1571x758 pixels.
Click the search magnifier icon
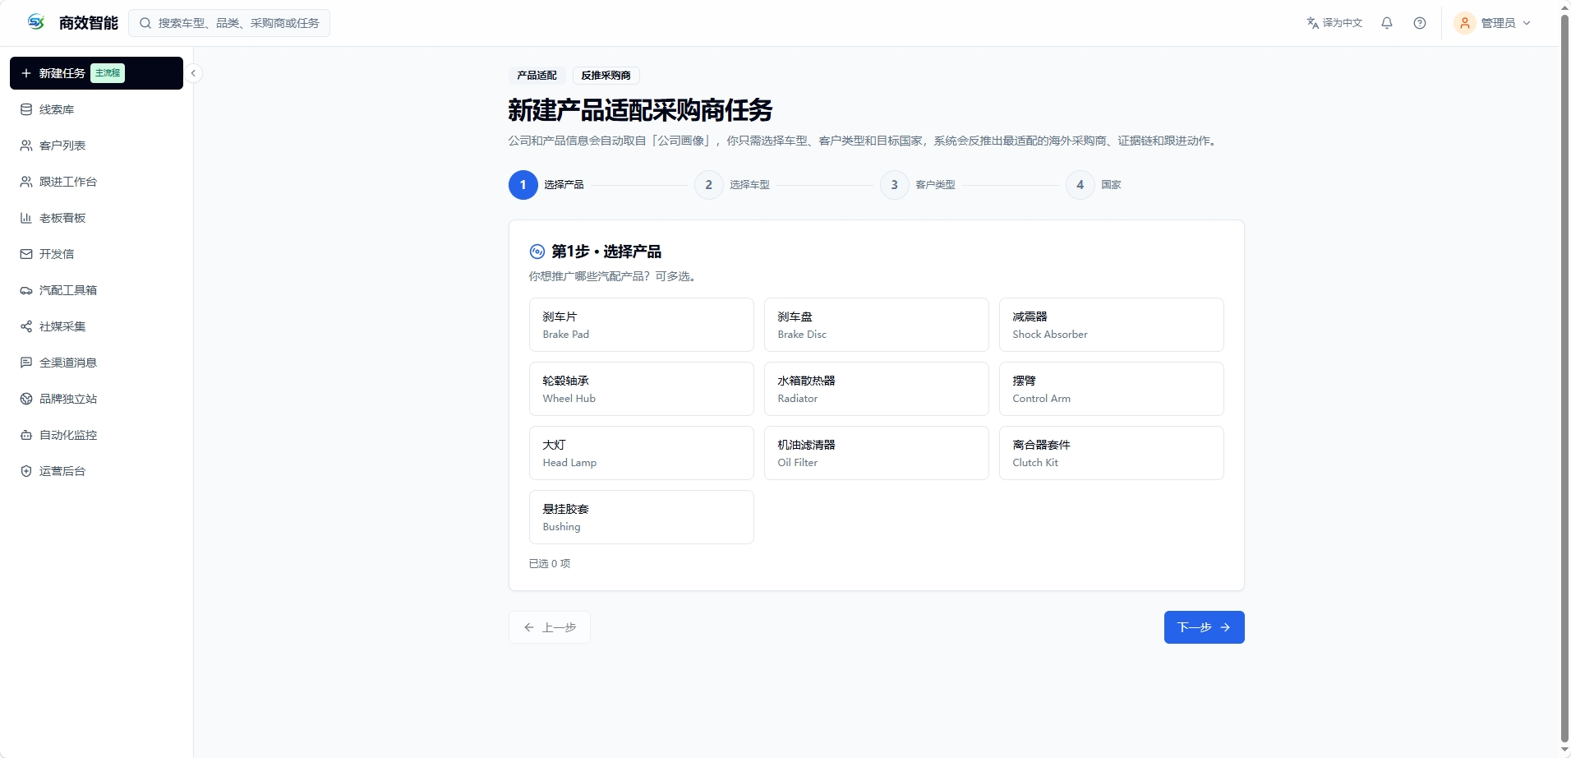(x=145, y=23)
